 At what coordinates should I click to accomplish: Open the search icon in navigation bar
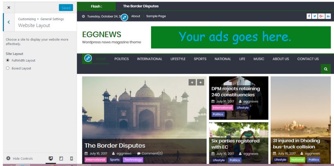[325, 69]
